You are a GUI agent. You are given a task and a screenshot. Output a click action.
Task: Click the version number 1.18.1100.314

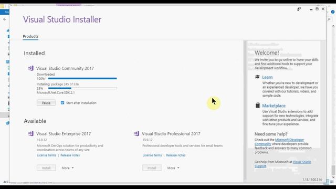click(x=312, y=180)
